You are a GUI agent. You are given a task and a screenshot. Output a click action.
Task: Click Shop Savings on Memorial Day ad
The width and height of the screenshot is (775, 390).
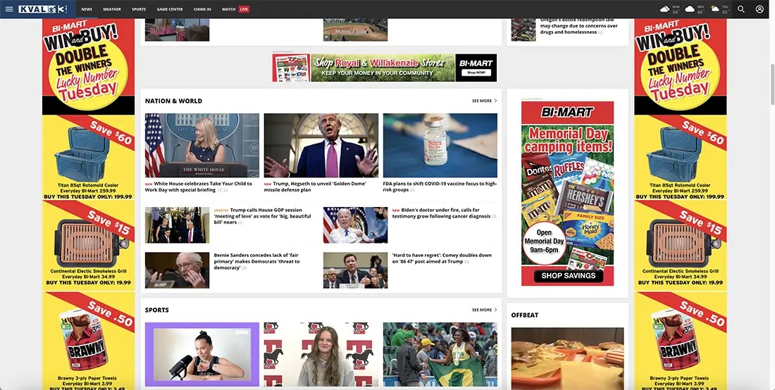(x=569, y=276)
